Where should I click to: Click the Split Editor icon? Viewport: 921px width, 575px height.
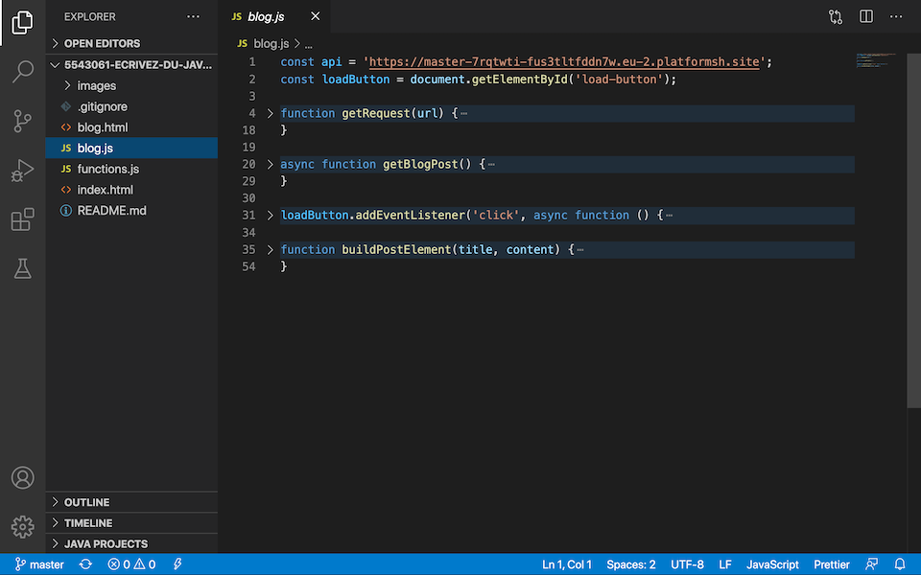click(x=865, y=16)
